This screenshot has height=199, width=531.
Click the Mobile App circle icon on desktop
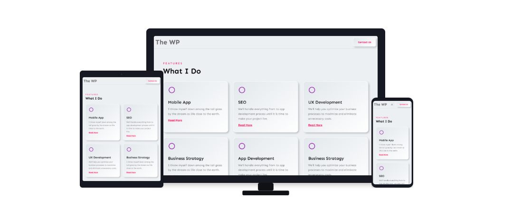(x=171, y=90)
